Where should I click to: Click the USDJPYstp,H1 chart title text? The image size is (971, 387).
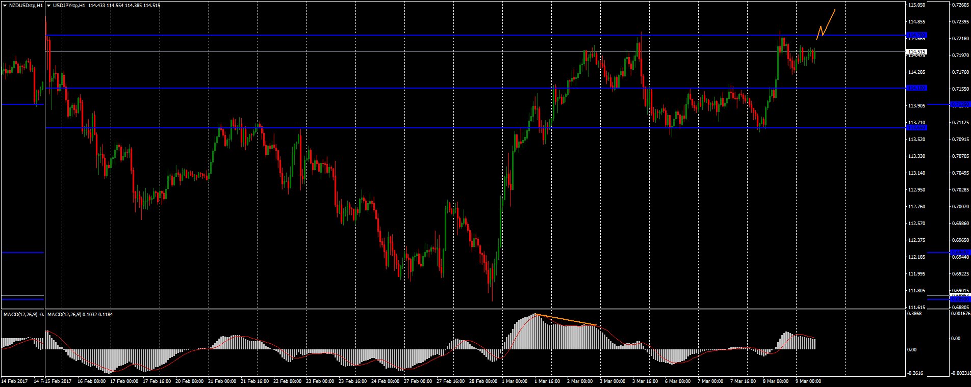coord(69,5)
